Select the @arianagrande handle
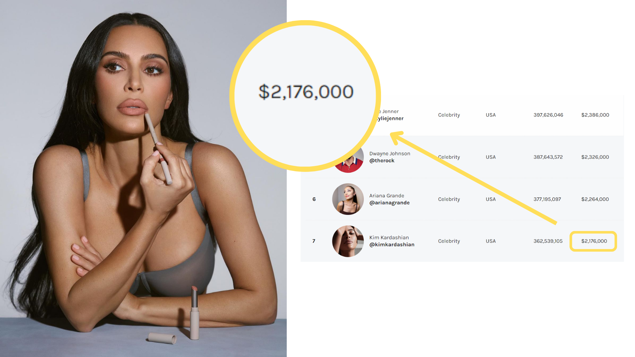The image size is (635, 357). [389, 203]
